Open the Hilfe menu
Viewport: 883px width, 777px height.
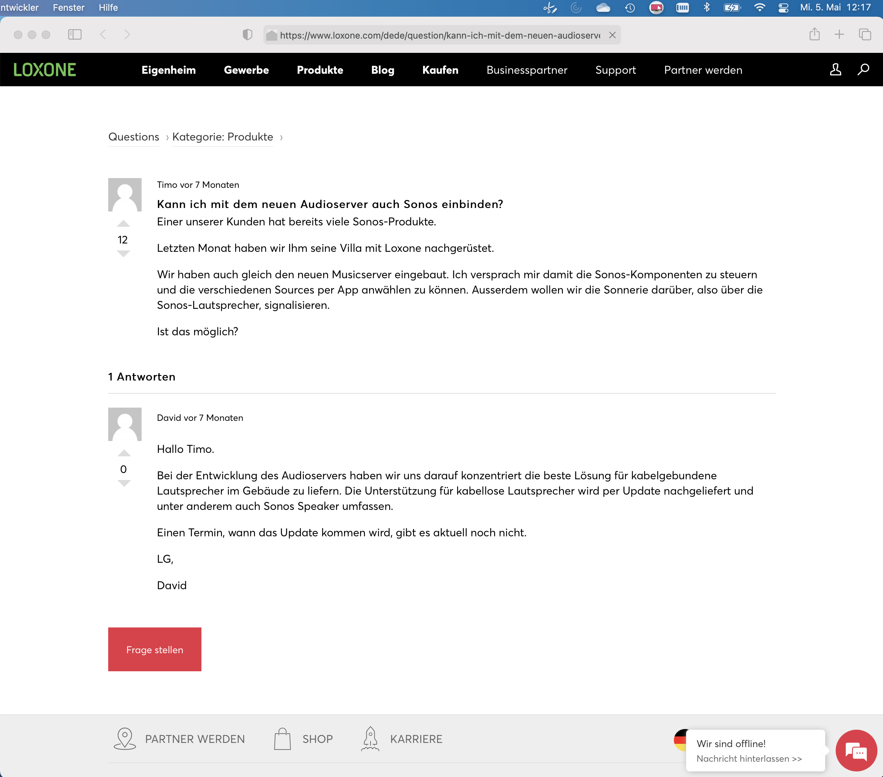(x=108, y=7)
